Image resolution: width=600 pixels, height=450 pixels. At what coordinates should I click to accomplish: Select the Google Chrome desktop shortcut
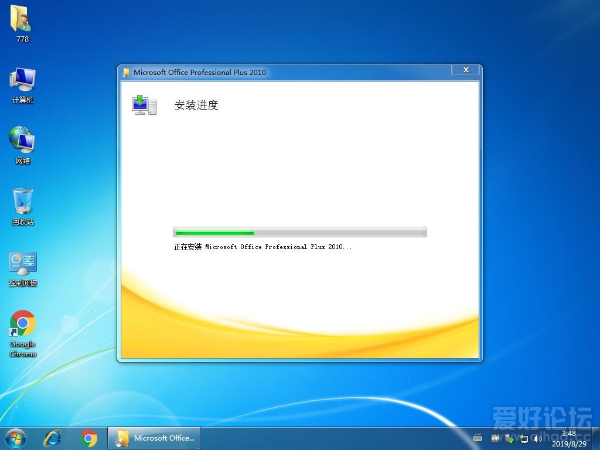pos(23,333)
